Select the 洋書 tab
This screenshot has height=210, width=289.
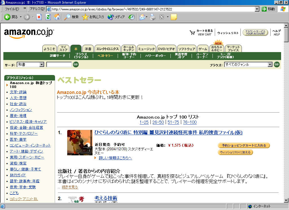pos(88,49)
